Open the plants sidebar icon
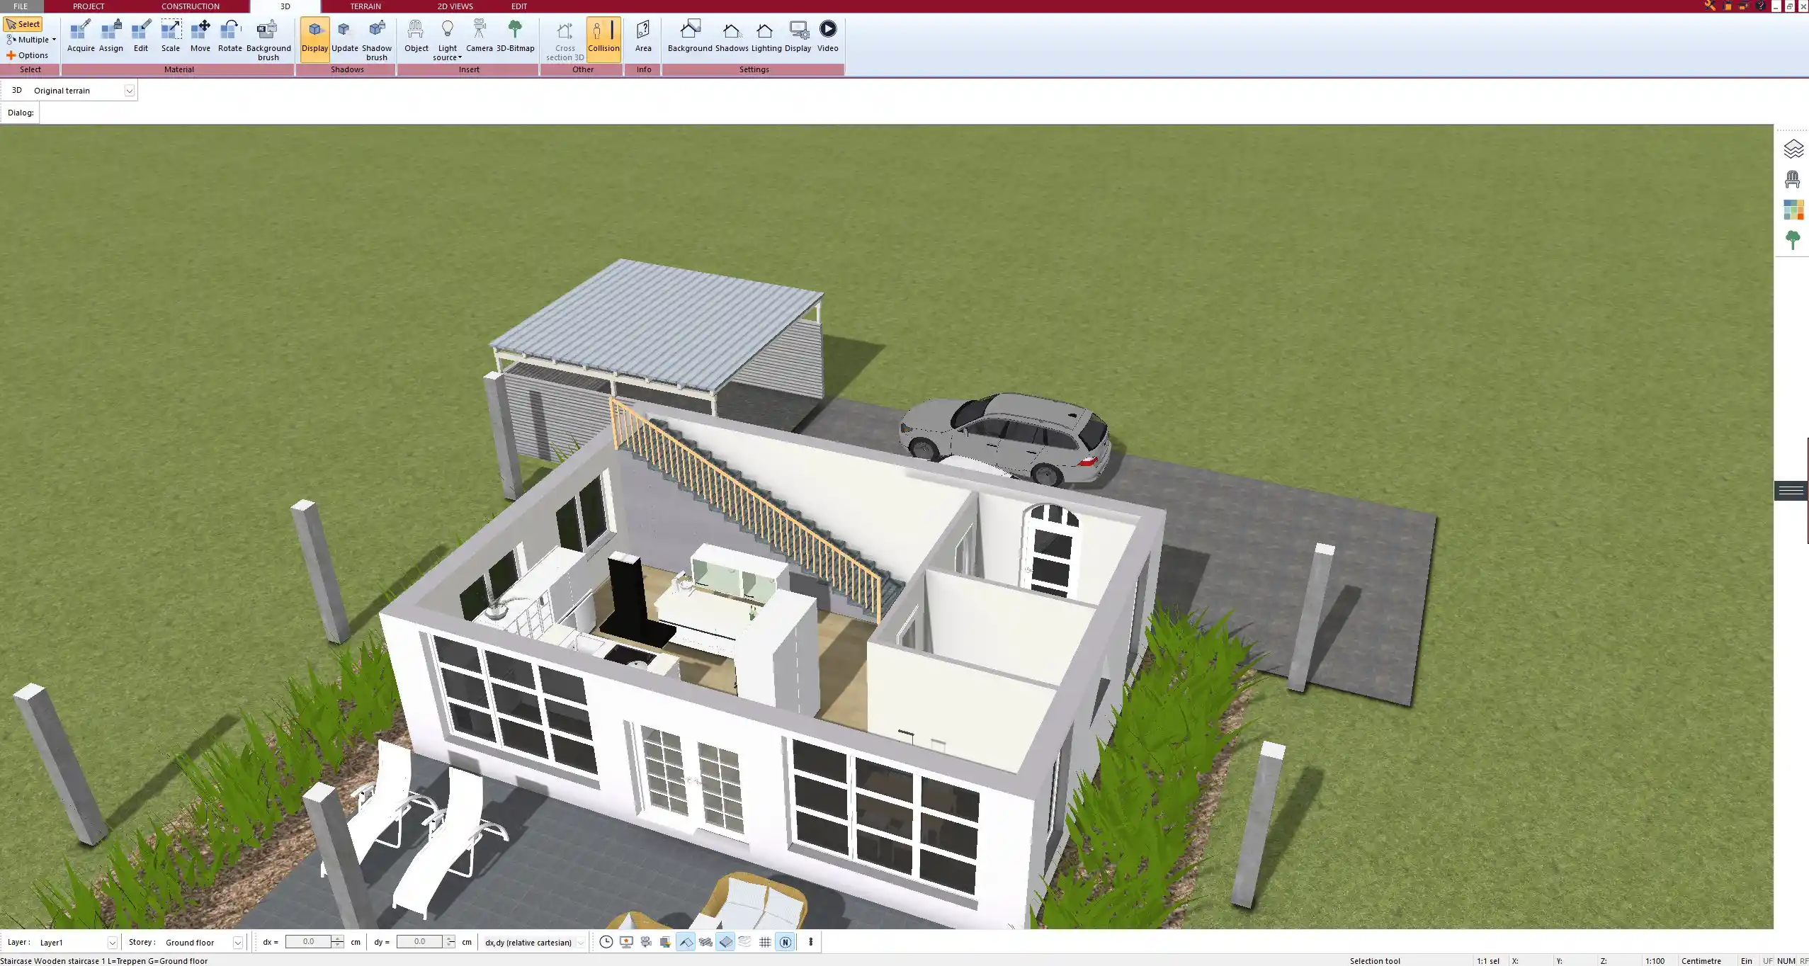1809x966 pixels. tap(1793, 239)
